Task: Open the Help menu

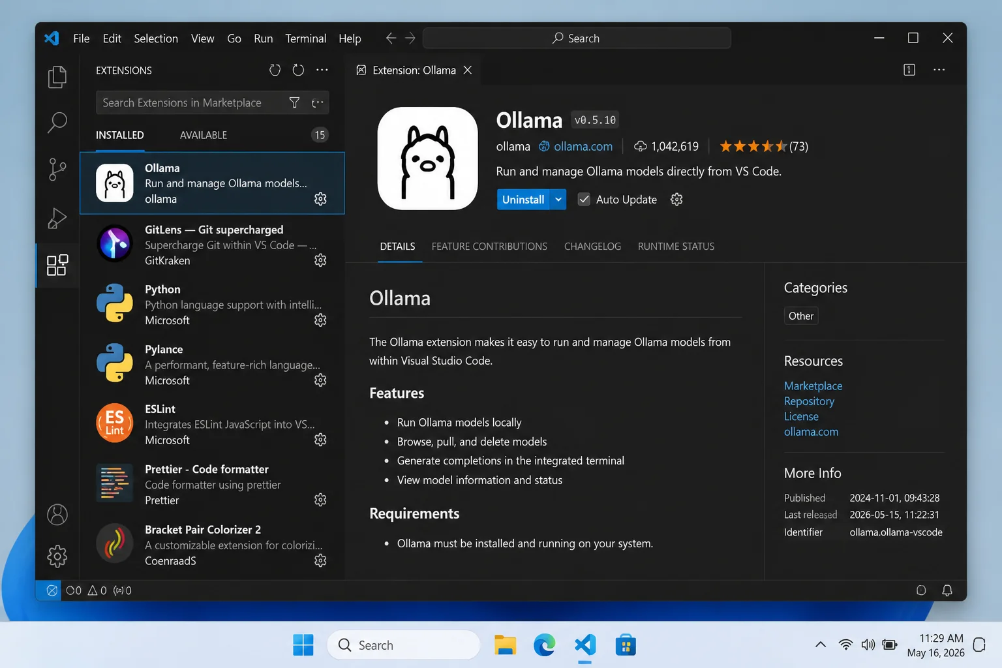Action: click(x=350, y=38)
